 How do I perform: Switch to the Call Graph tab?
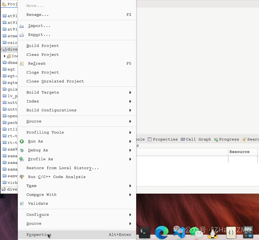tap(196, 139)
